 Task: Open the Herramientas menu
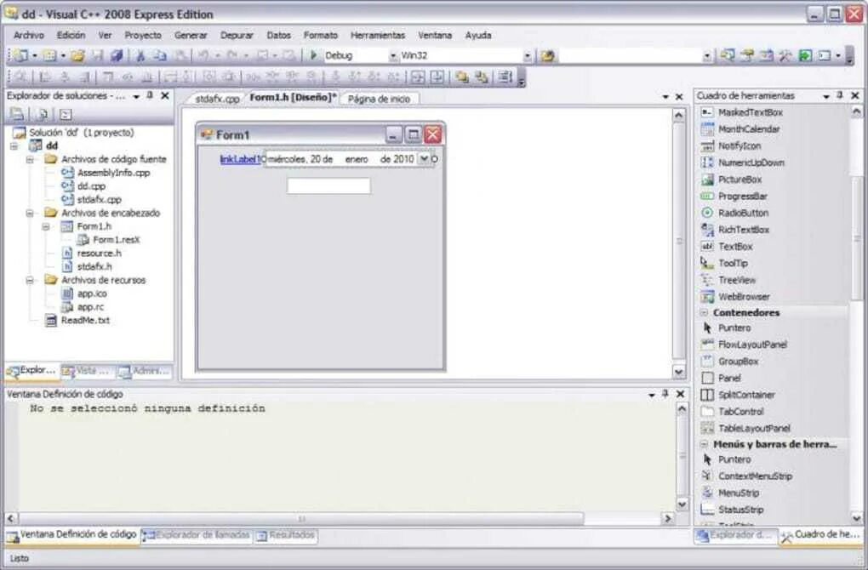point(378,35)
